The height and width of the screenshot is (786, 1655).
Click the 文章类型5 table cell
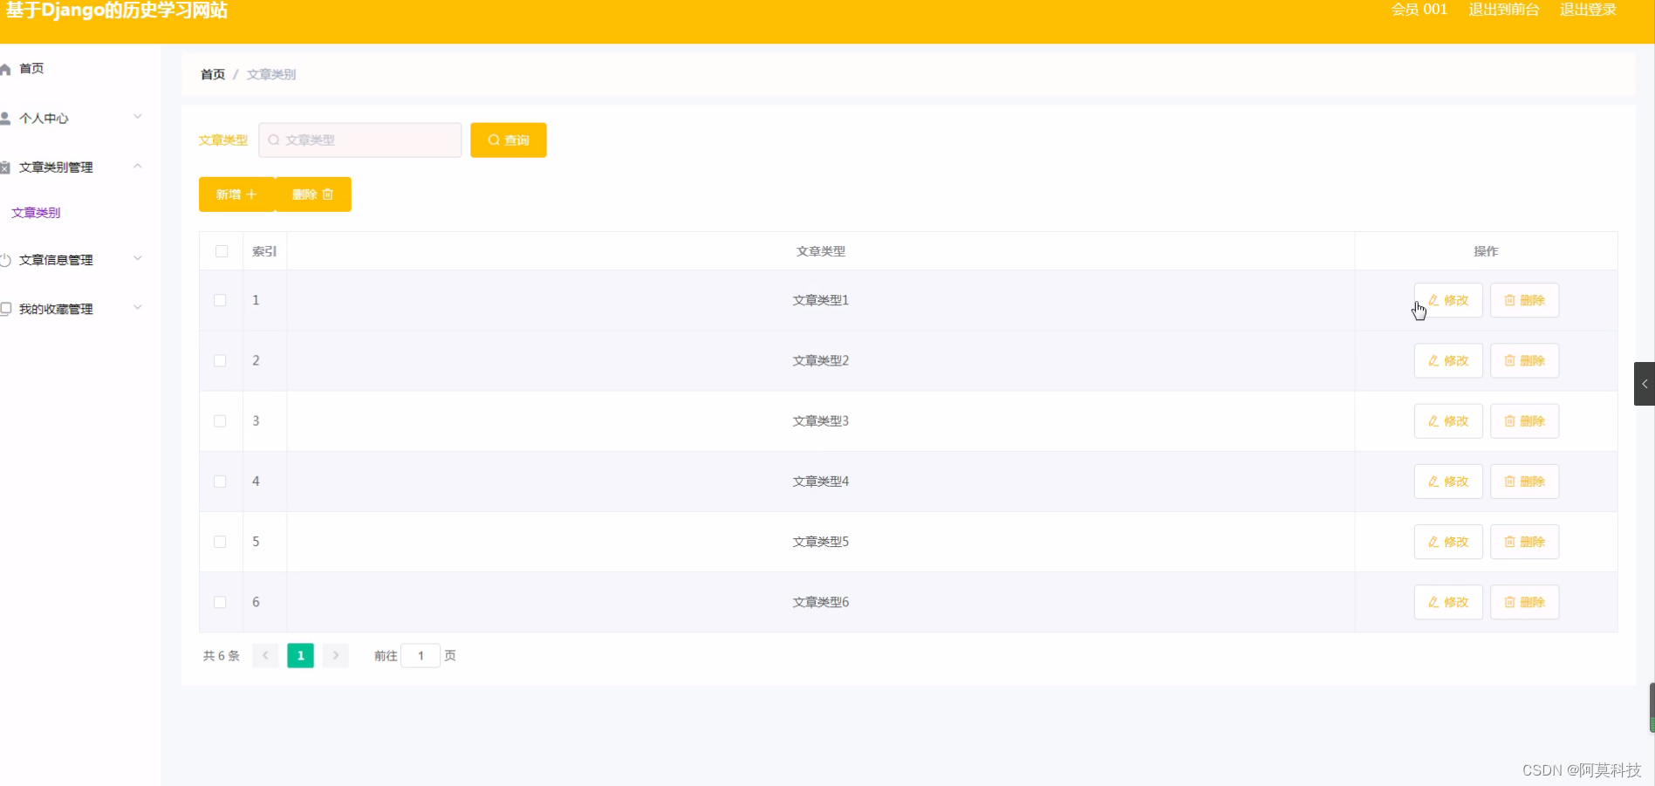pyautogui.click(x=821, y=542)
